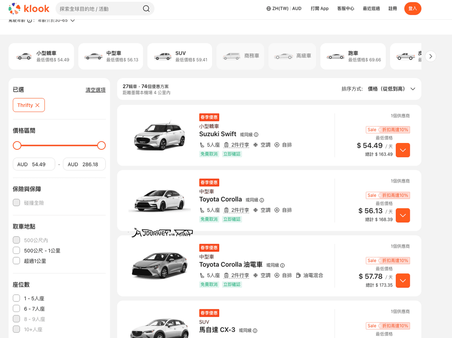Tick the 超過1公里 checkbox
The width and height of the screenshot is (452, 338).
(x=16, y=261)
